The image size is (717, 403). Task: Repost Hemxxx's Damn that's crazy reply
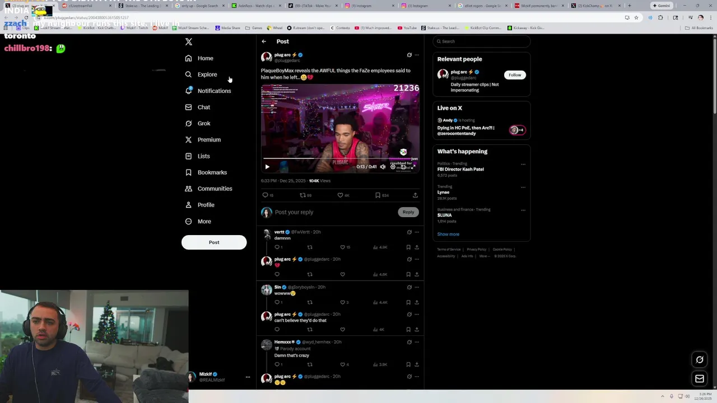coord(310,364)
